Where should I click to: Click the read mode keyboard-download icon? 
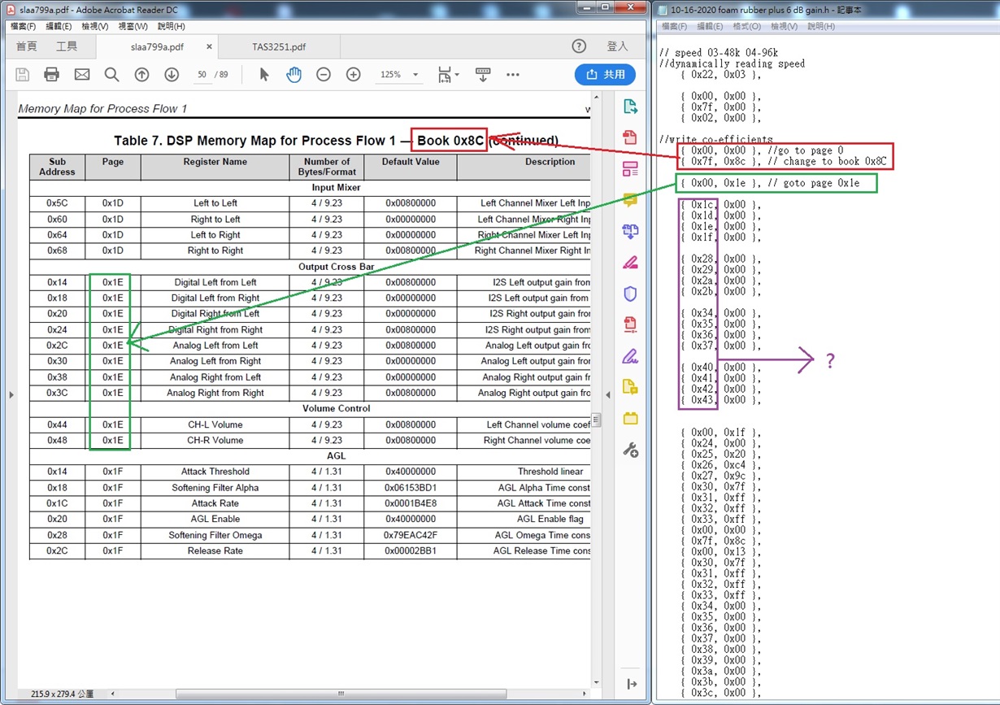pyautogui.click(x=483, y=75)
